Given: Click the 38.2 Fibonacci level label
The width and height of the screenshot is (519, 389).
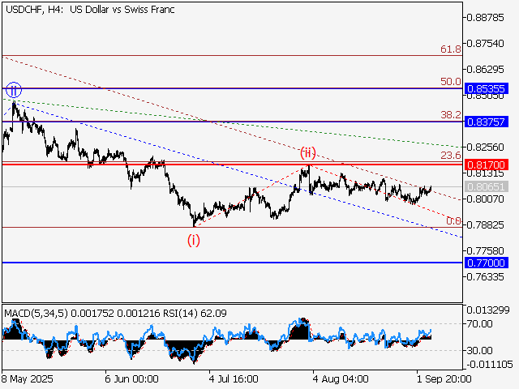Looking at the screenshot, I should (451, 115).
